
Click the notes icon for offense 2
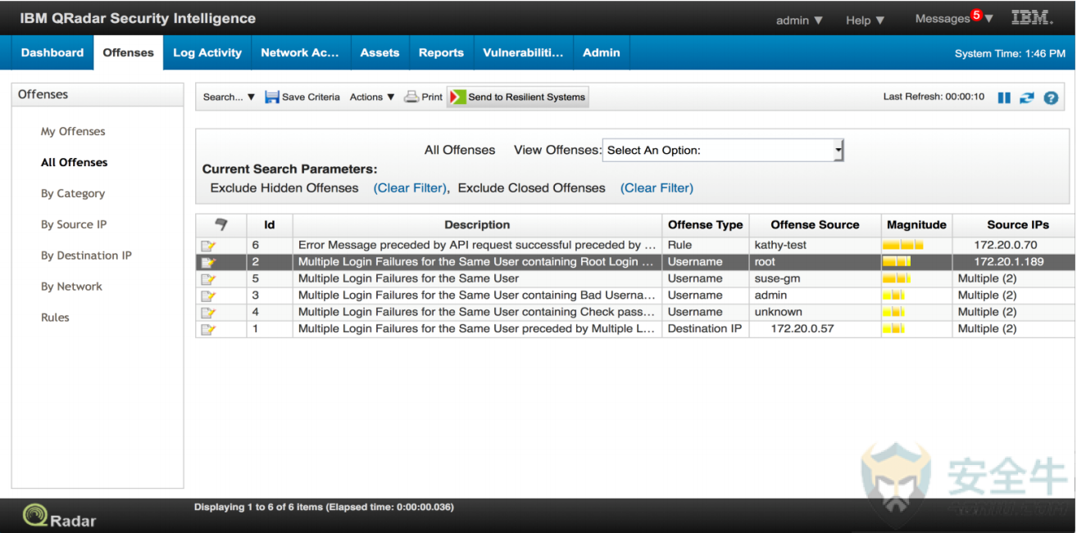click(x=208, y=262)
